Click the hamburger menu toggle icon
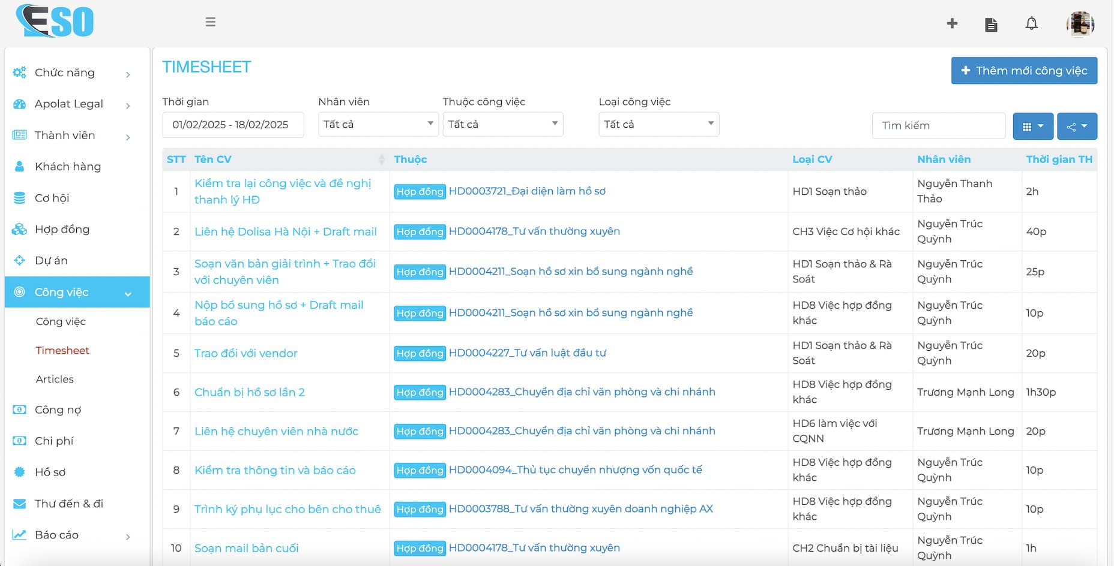Viewport: 1114px width, 566px height. 210,22
